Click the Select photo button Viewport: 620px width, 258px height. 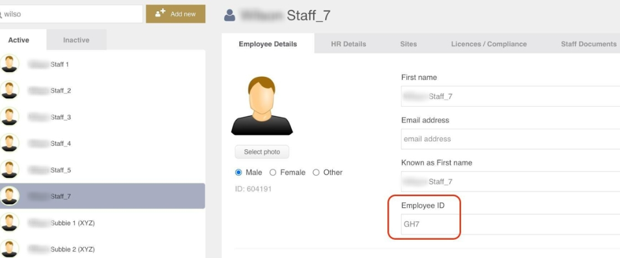[x=262, y=152]
